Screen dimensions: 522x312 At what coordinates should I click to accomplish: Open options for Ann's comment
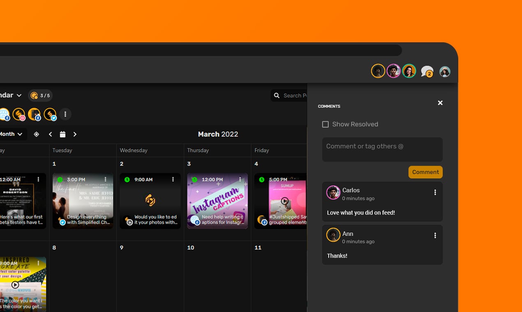click(x=435, y=235)
